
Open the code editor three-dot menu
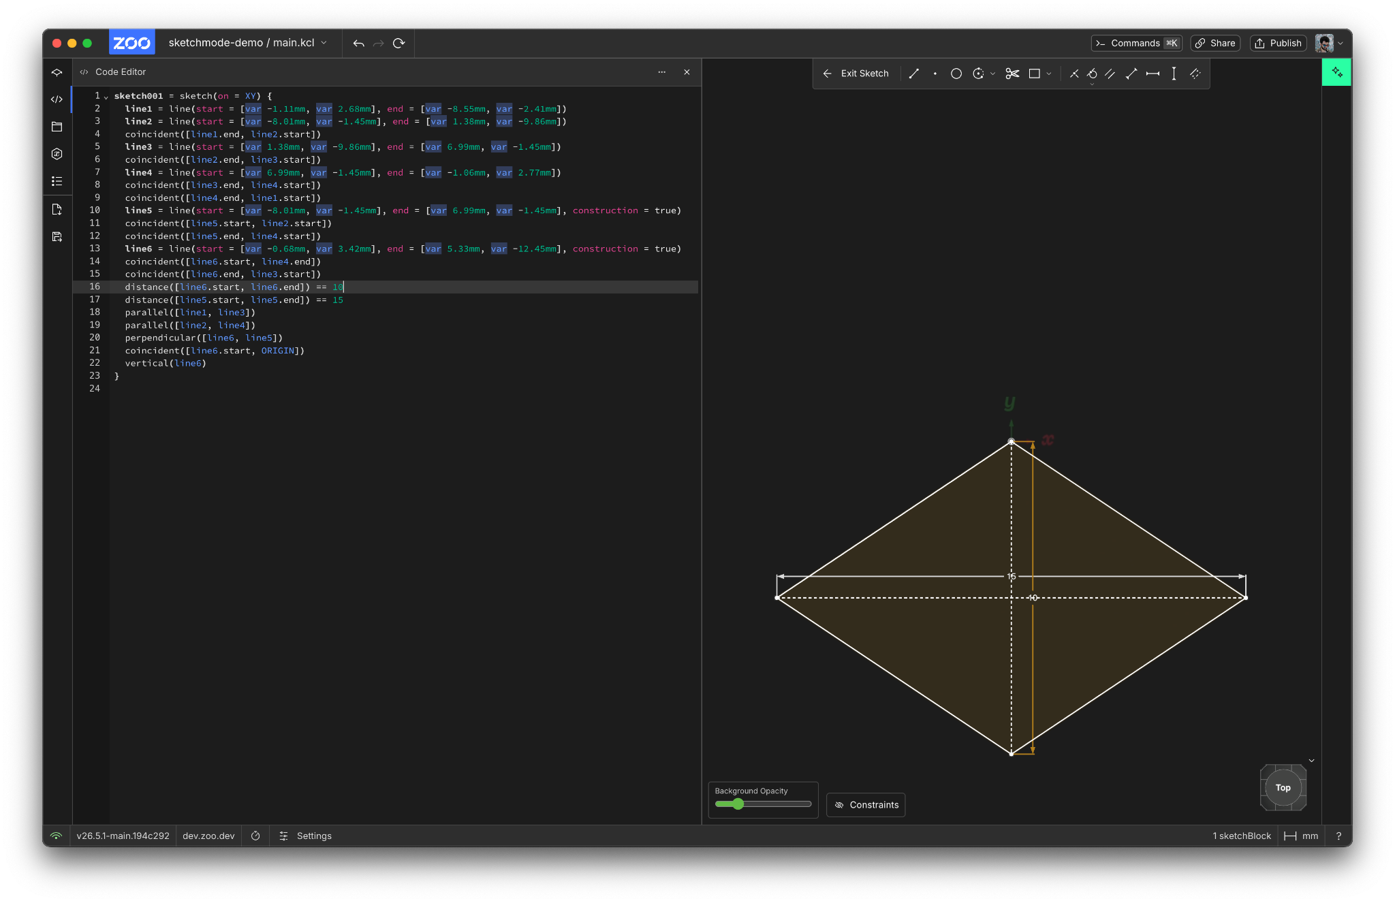pos(661,72)
